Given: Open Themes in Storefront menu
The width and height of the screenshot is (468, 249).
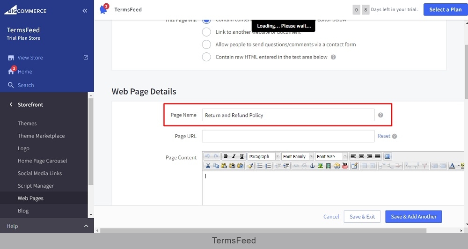Looking at the screenshot, I should pyautogui.click(x=27, y=123).
